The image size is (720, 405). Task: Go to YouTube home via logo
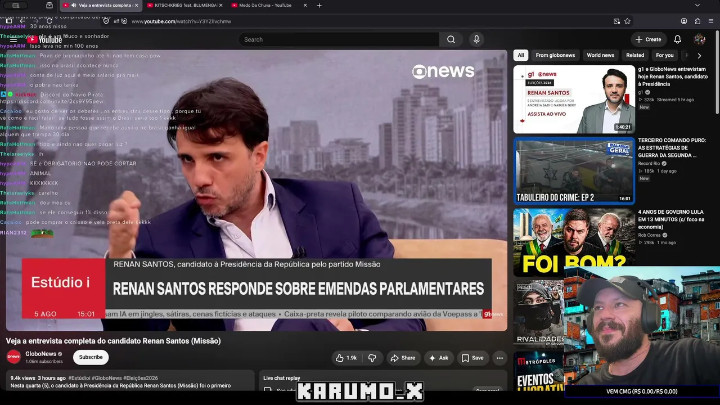coord(44,39)
